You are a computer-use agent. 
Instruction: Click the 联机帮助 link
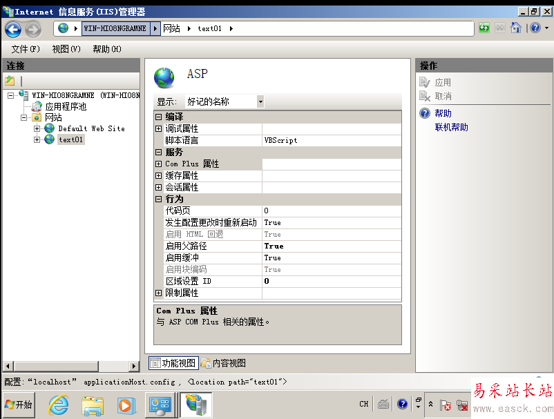[x=452, y=127]
